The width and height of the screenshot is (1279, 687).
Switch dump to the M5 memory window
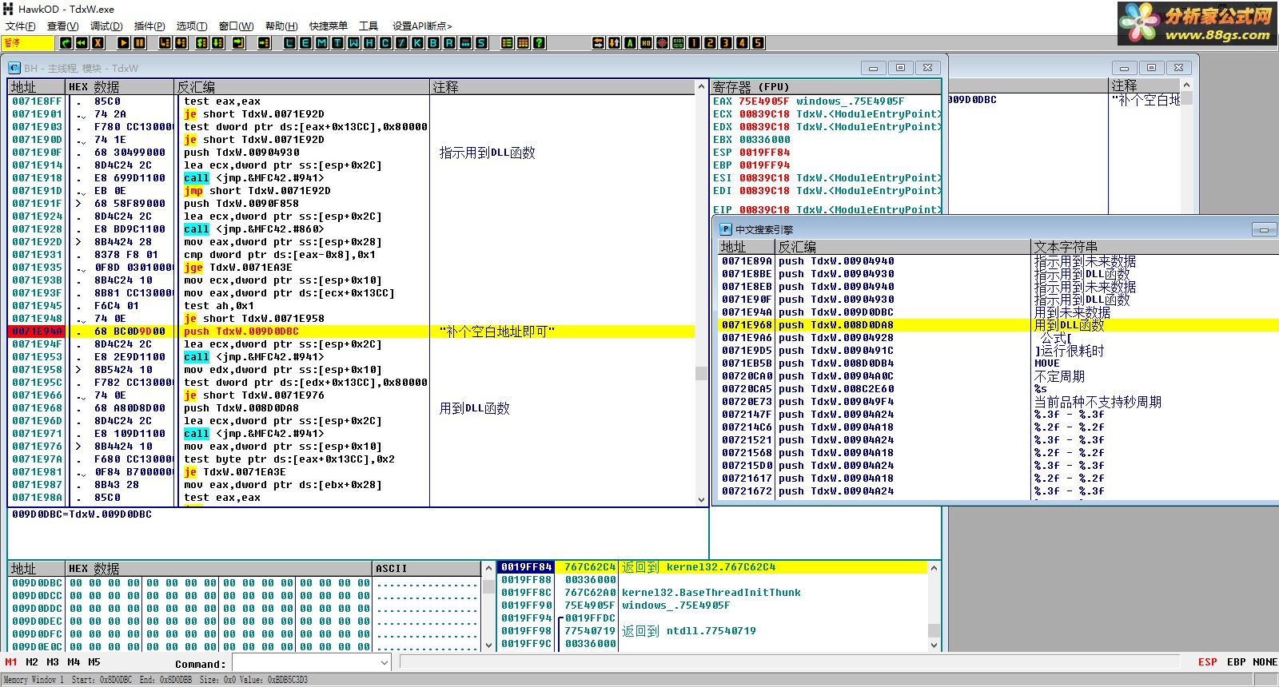pos(94,662)
